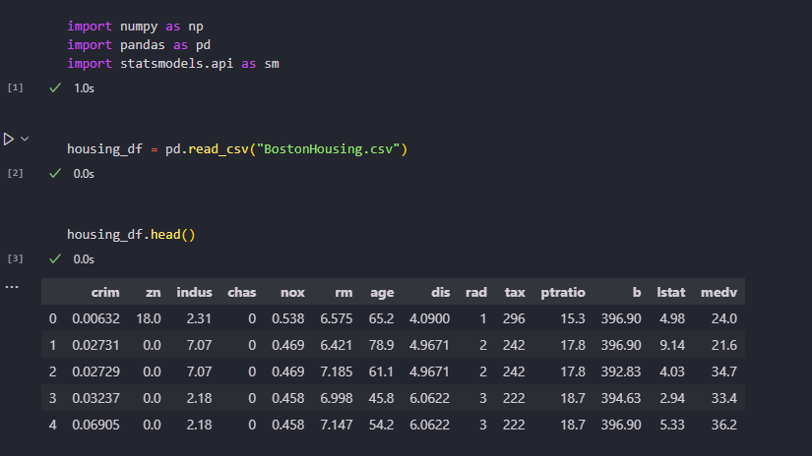Viewport: 812px width, 456px height.
Task: Click the 'rm' column header
Action: pyautogui.click(x=344, y=293)
